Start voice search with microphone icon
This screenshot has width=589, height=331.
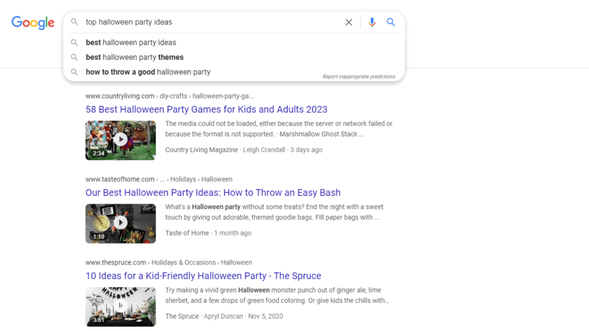point(372,22)
